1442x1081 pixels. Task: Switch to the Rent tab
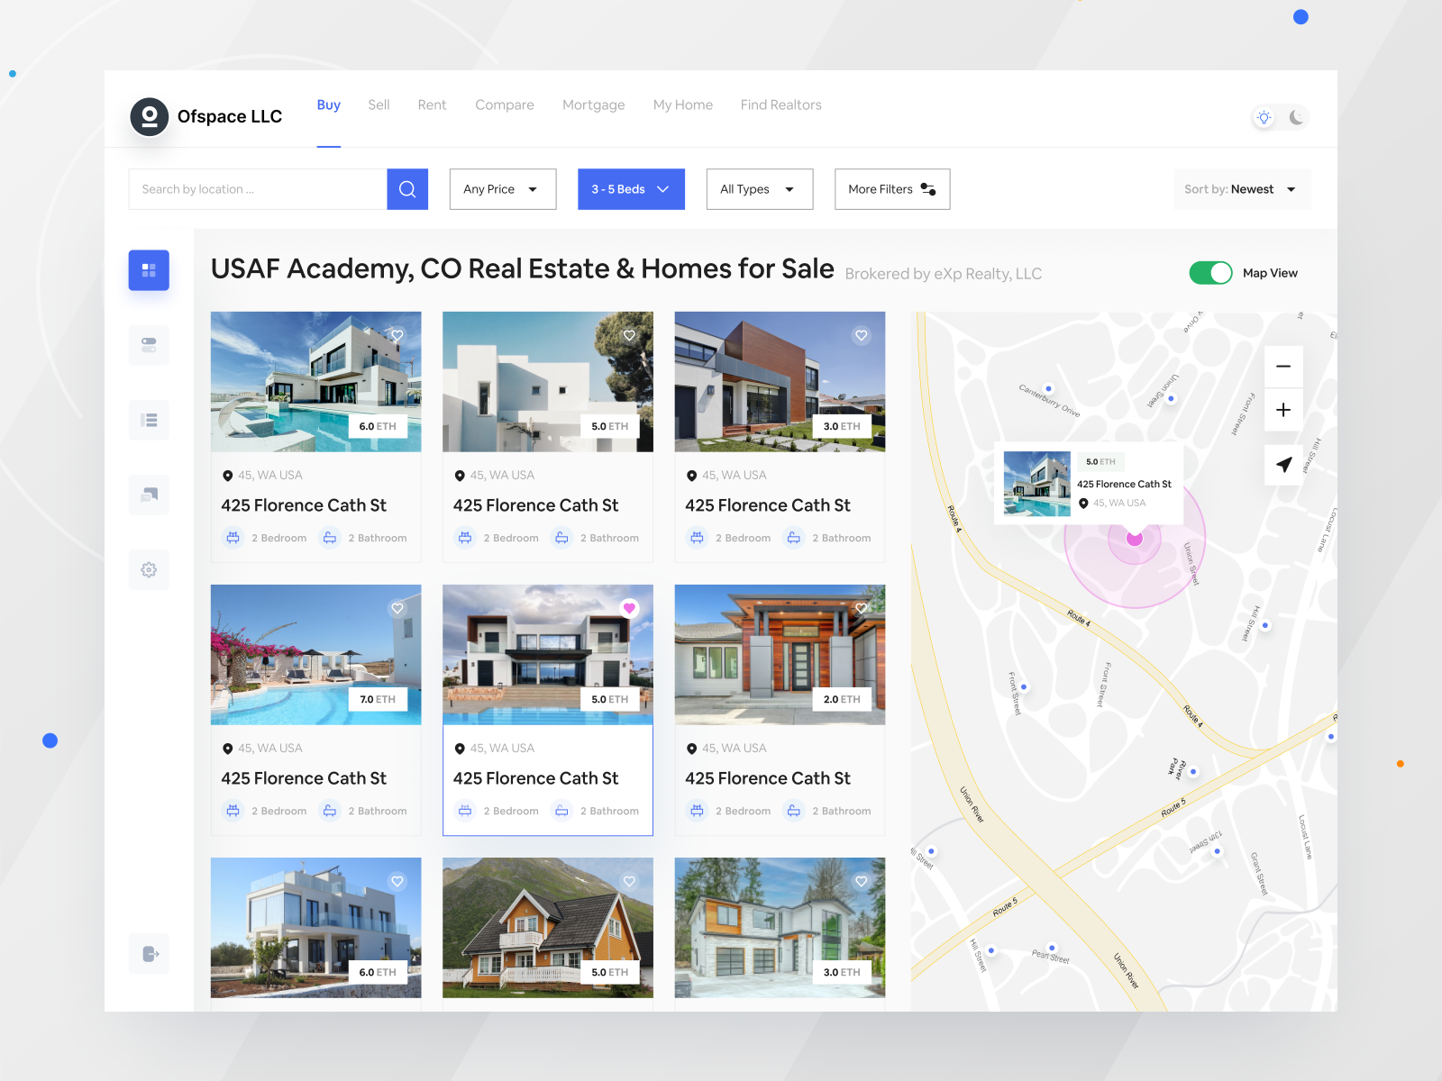432,105
